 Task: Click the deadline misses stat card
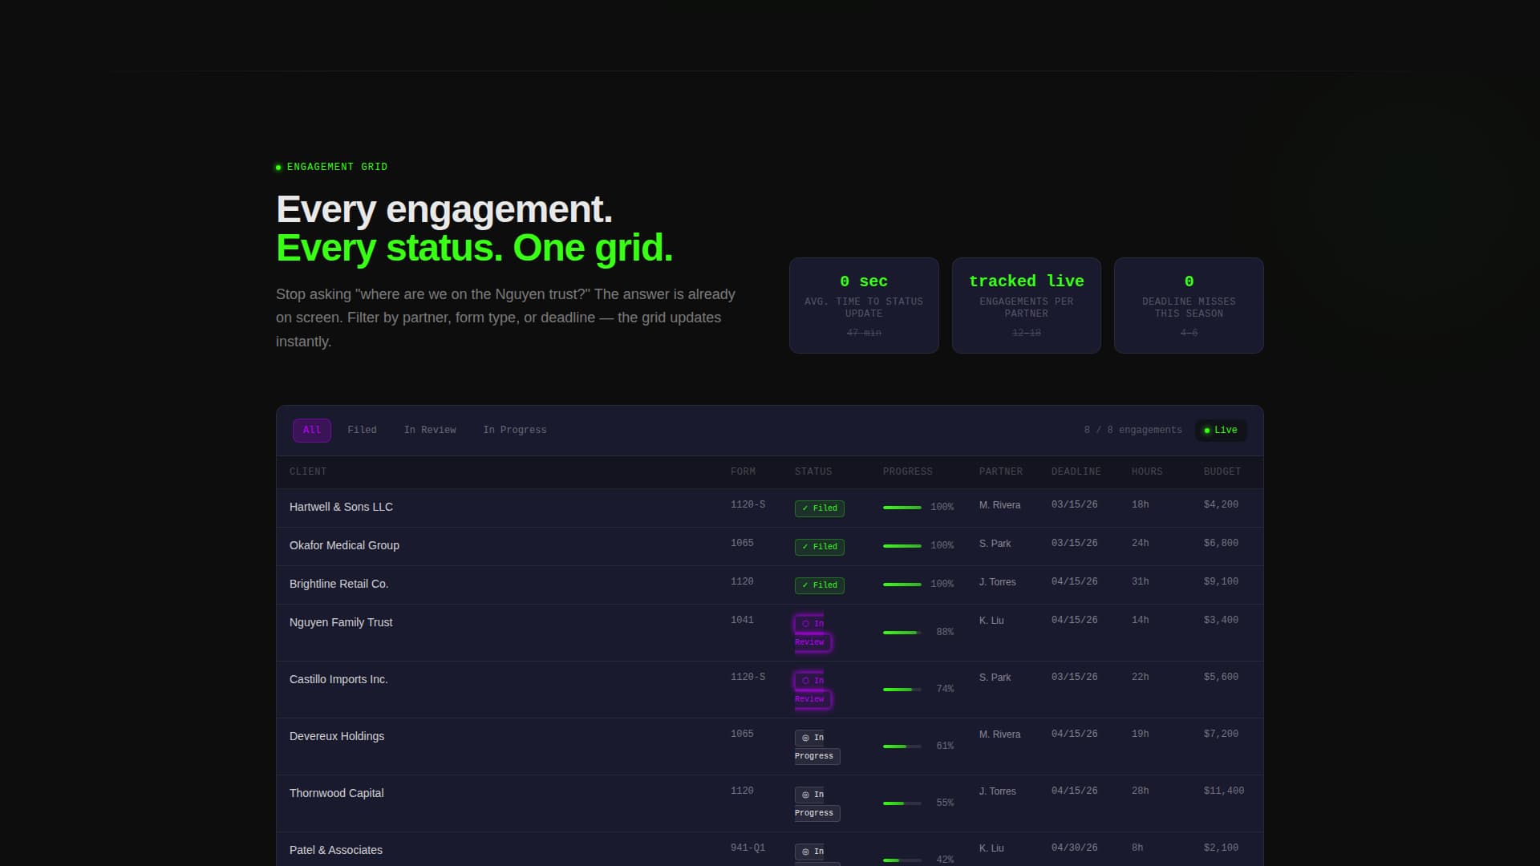1189,306
